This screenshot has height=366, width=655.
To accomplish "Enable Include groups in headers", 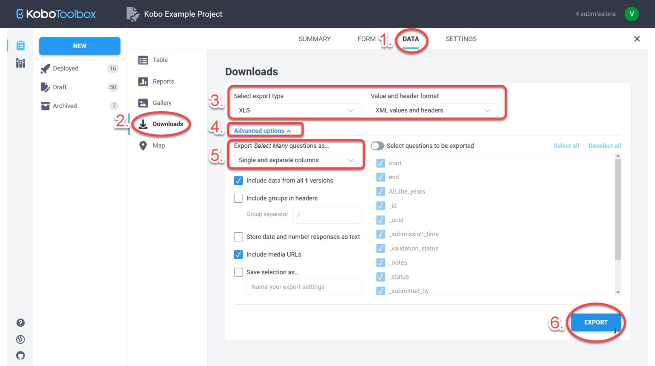I will tap(238, 198).
